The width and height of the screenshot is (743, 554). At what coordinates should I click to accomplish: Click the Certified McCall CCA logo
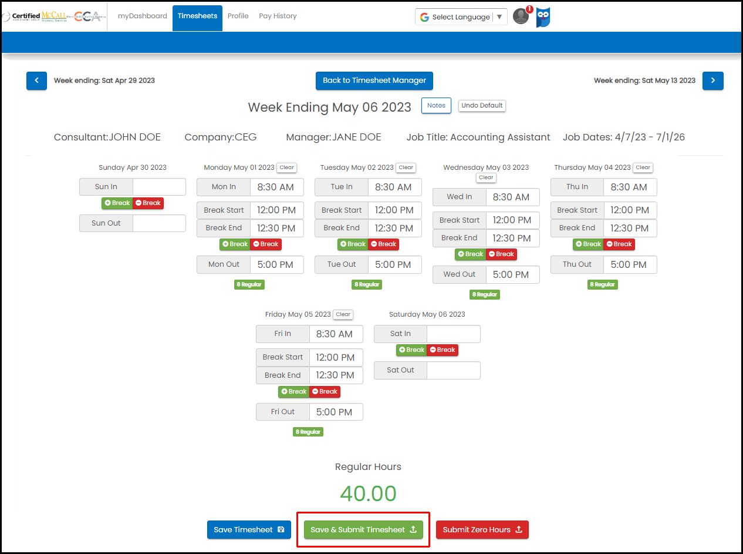(x=53, y=16)
